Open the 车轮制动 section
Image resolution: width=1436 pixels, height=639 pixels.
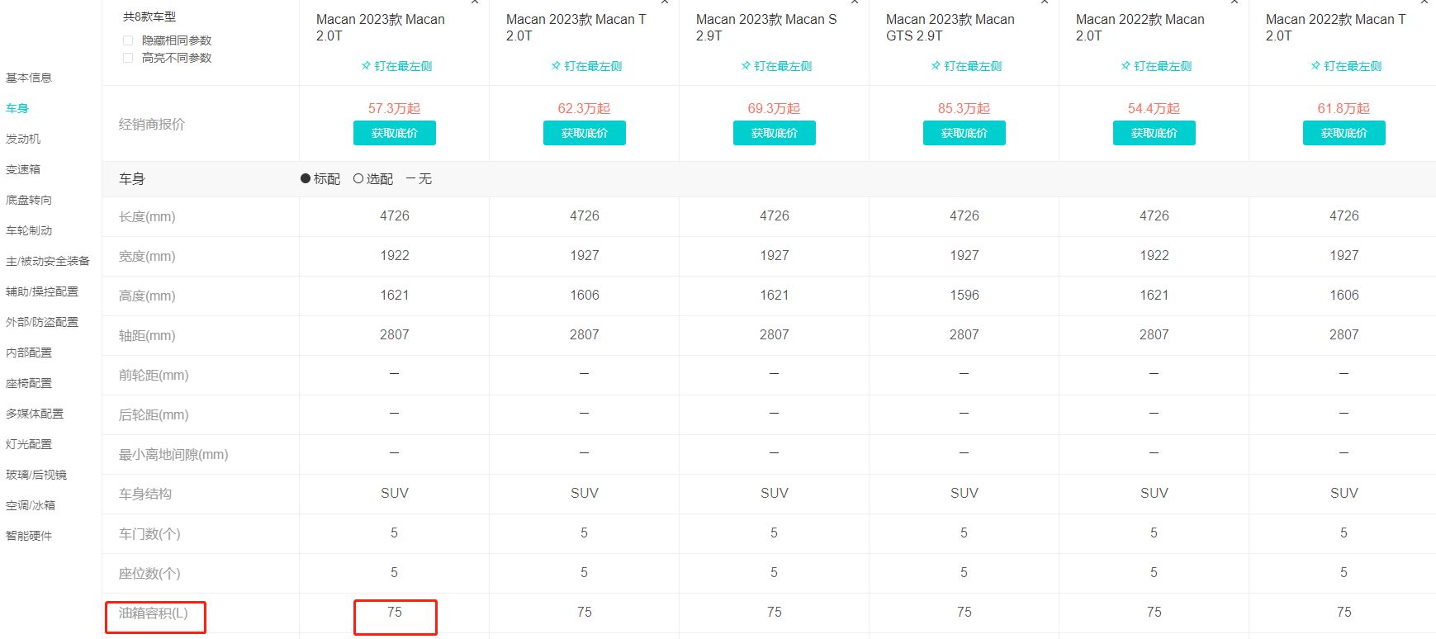pos(29,230)
